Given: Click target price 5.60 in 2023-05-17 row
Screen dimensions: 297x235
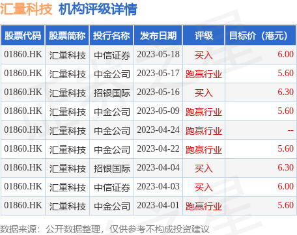Looking at the screenshot, I should pos(285,73).
